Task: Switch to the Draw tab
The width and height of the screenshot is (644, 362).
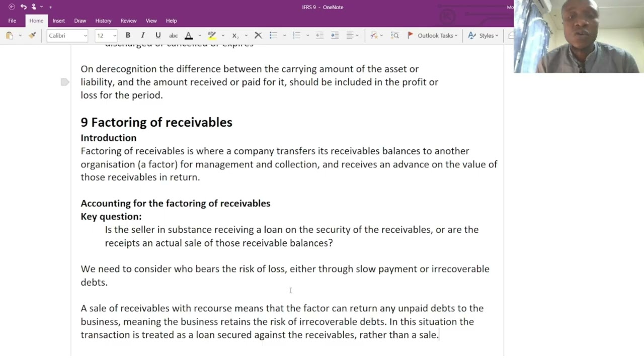Action: [x=80, y=21]
